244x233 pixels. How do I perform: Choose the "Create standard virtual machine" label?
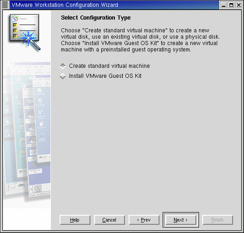click(x=110, y=66)
